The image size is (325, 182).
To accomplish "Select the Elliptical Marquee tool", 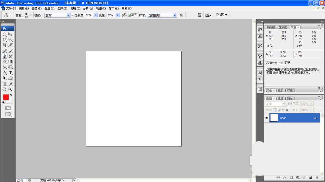I will pos(5,35).
